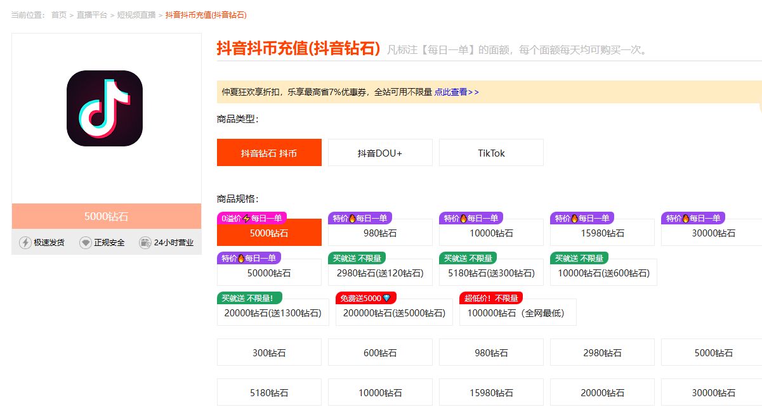The height and width of the screenshot is (412, 762).
Task: Choose the 特价 每日一单 10000钻石 option
Action: [x=491, y=233]
